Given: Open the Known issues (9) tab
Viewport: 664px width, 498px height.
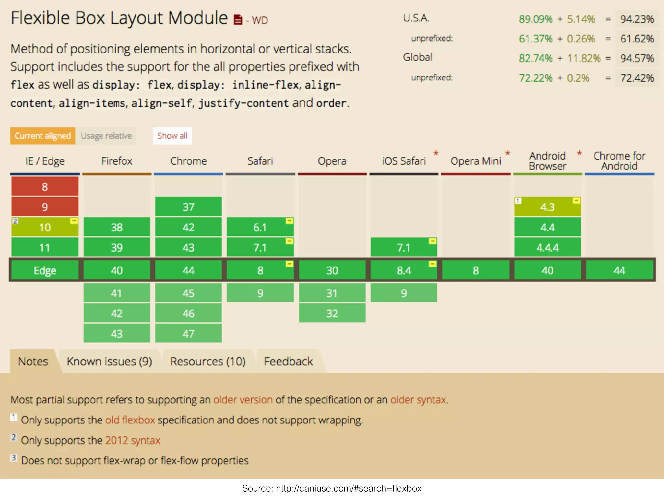Looking at the screenshot, I should click(109, 361).
